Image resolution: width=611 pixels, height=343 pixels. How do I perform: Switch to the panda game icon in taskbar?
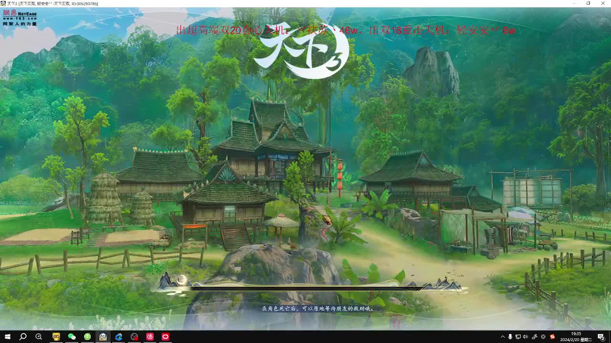tap(103, 337)
